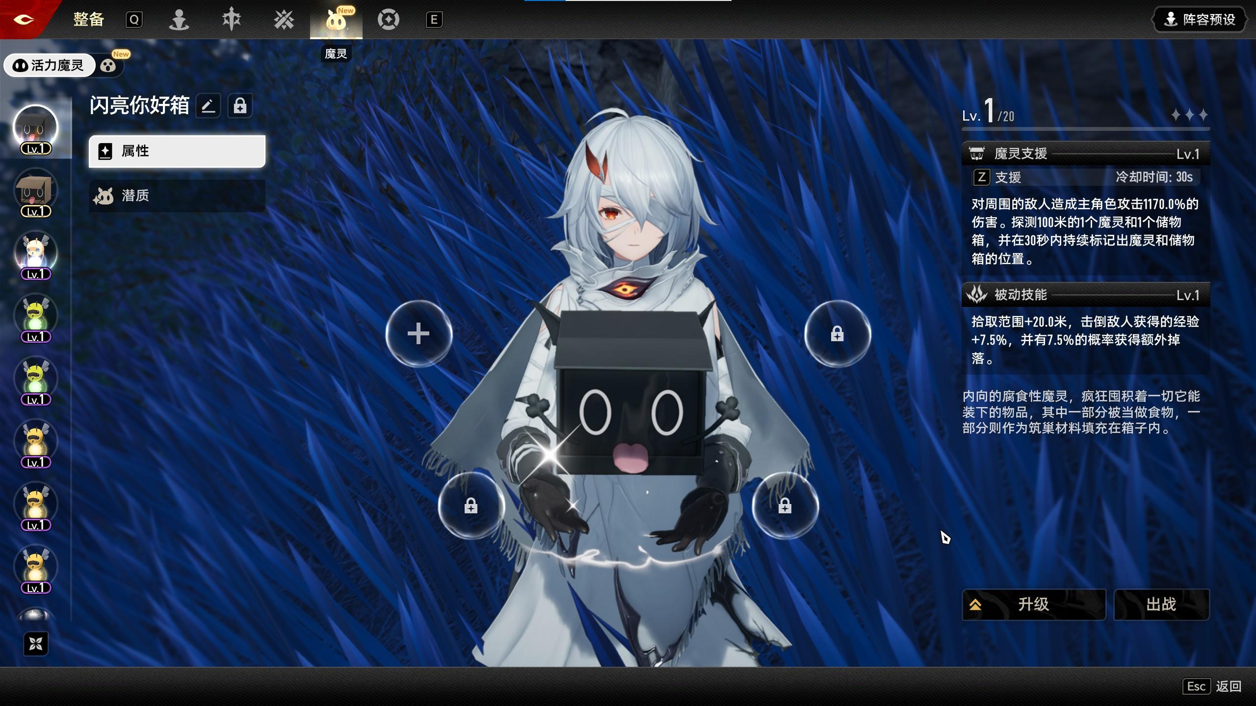
Task: Open the flower icon at sidebar bottom
Action: point(36,644)
